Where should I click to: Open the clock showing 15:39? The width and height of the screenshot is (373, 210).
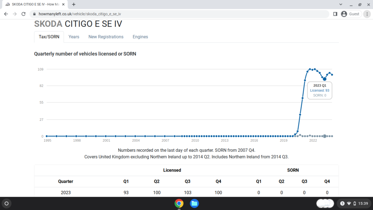363,204
